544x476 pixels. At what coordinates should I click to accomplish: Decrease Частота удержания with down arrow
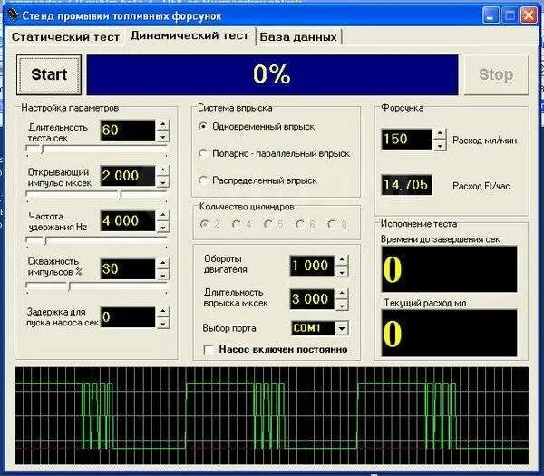[x=162, y=227]
